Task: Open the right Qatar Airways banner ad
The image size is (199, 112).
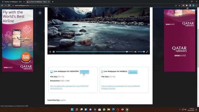Action: [x=180, y=40]
